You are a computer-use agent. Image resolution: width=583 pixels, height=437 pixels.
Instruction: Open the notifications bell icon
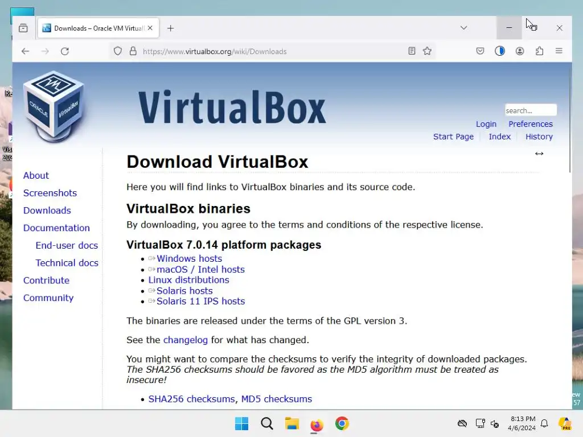coord(544,423)
